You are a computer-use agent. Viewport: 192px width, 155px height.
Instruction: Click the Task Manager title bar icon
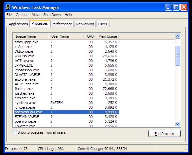[x=8, y=7]
